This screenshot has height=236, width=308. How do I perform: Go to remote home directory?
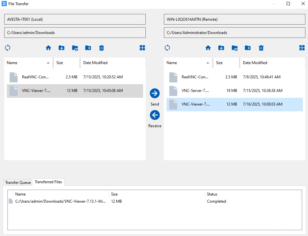point(208,48)
